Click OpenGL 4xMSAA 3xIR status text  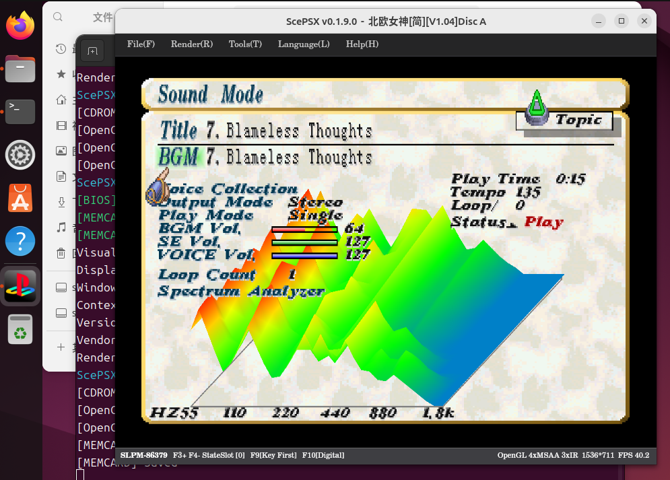pyautogui.click(x=537, y=455)
